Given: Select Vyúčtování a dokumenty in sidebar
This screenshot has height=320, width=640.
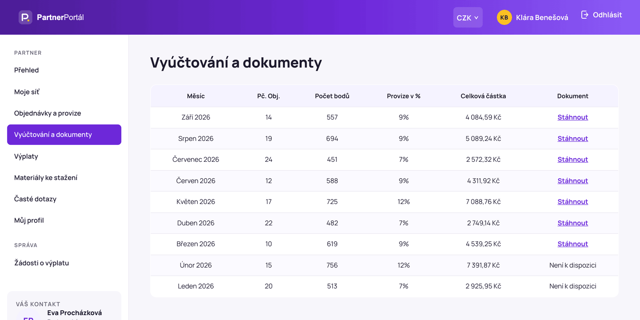Looking at the screenshot, I should click(64, 135).
